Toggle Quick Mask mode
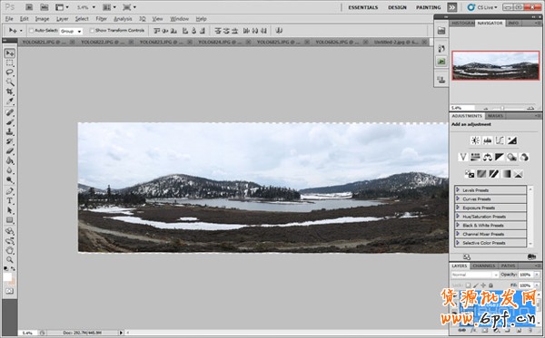Viewport: 545px width, 338px height. point(9,291)
